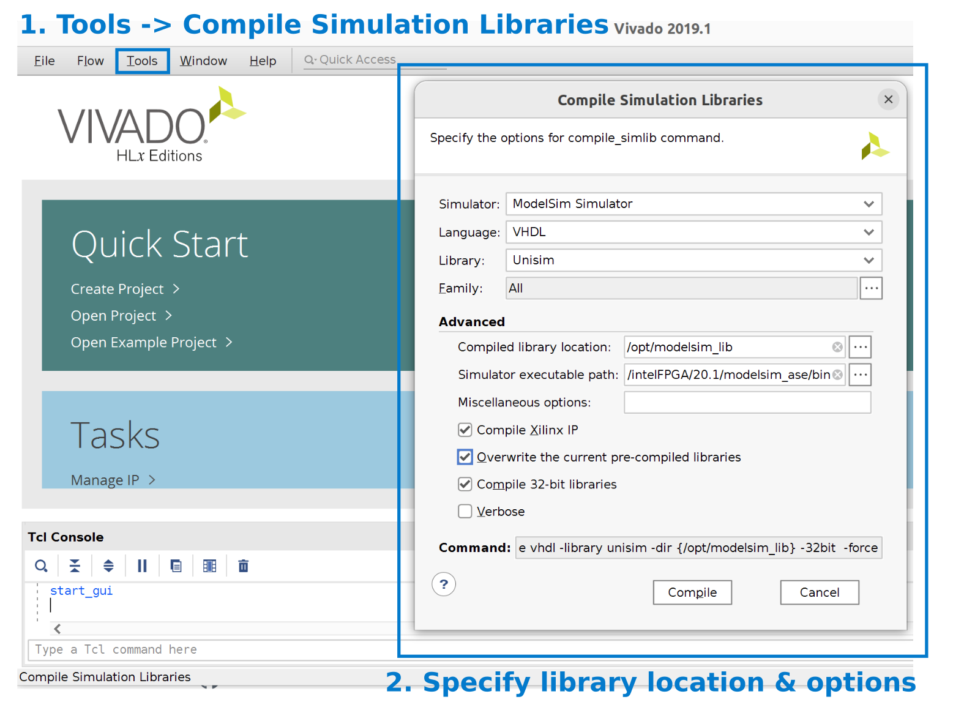
Task: Click the dialog help question mark icon
Action: coord(444,584)
